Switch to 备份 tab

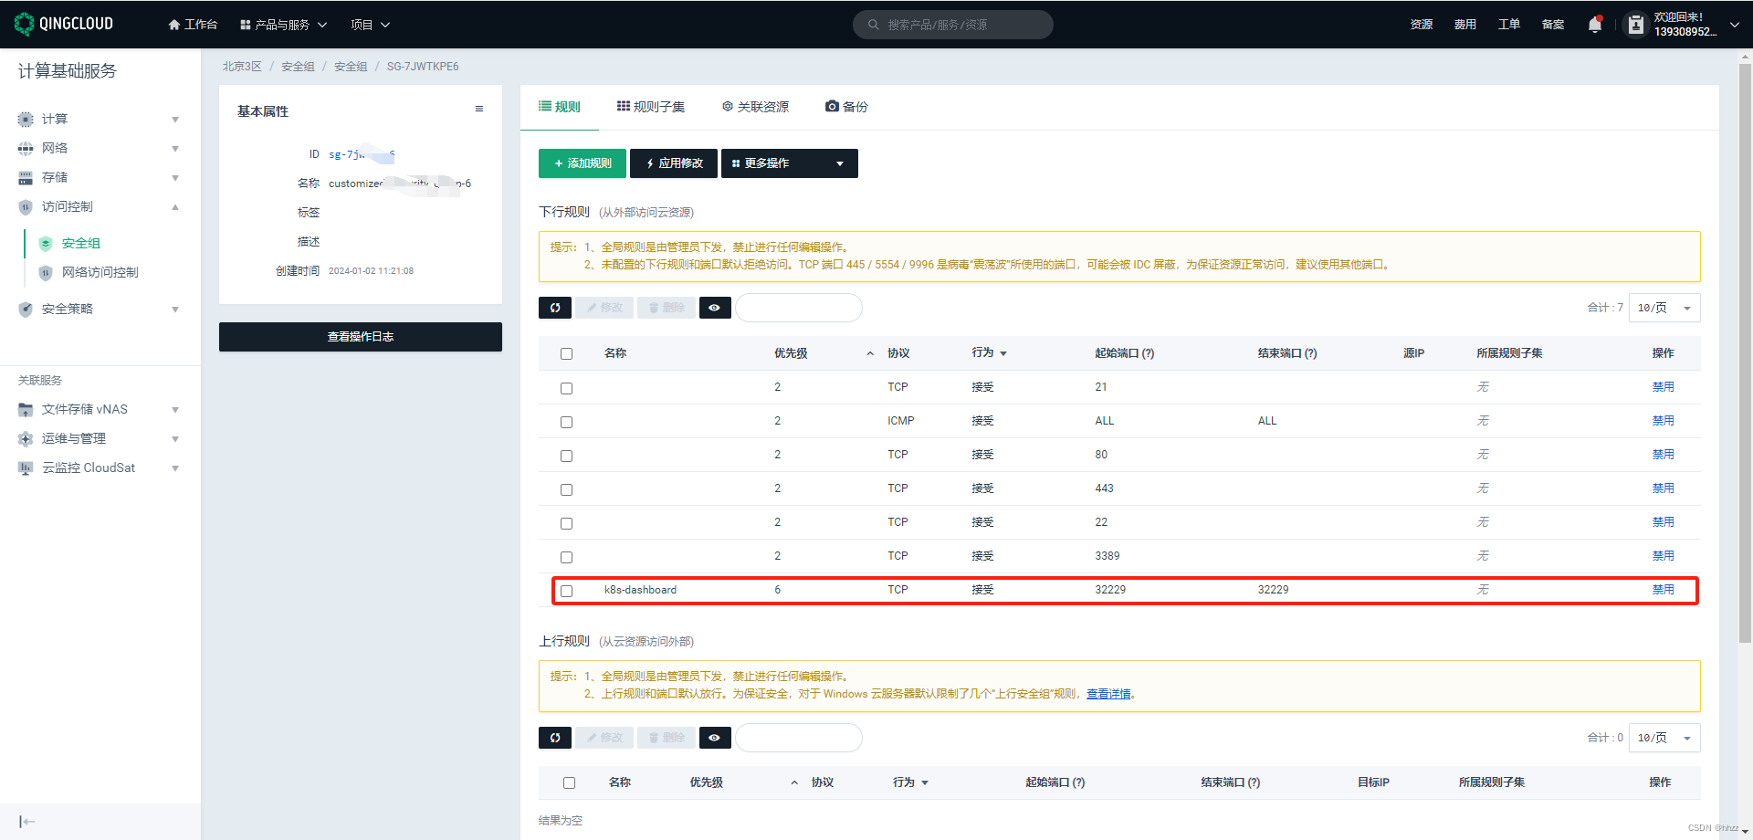pos(846,107)
